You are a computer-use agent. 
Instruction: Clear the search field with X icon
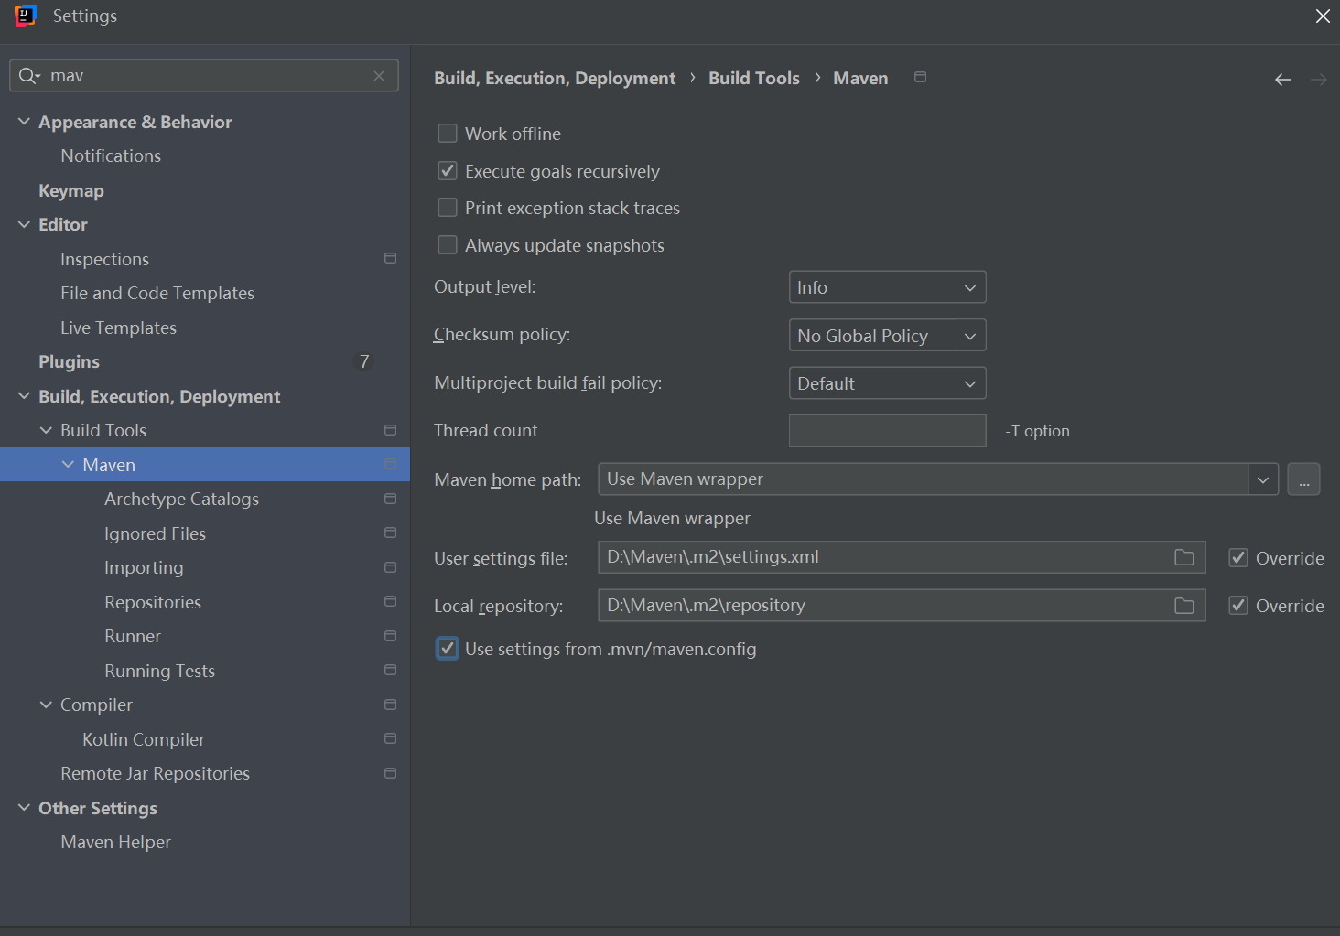tap(379, 76)
